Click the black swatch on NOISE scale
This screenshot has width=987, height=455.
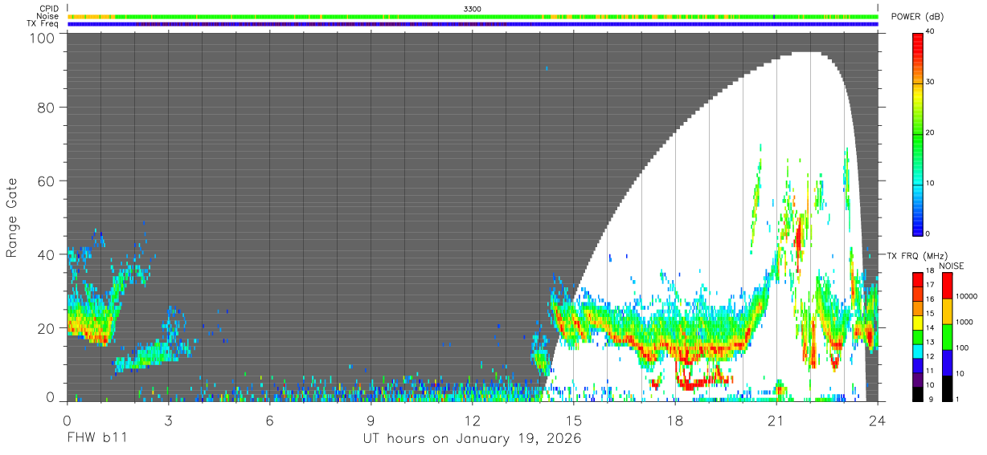[x=947, y=387]
